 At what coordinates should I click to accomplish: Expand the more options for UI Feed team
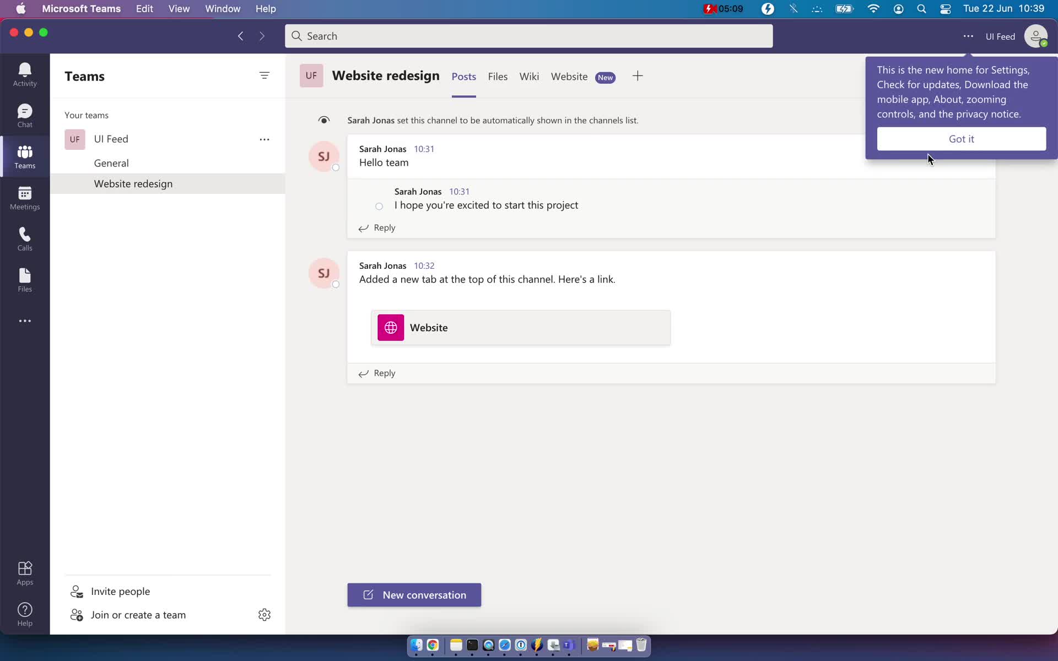pyautogui.click(x=263, y=139)
